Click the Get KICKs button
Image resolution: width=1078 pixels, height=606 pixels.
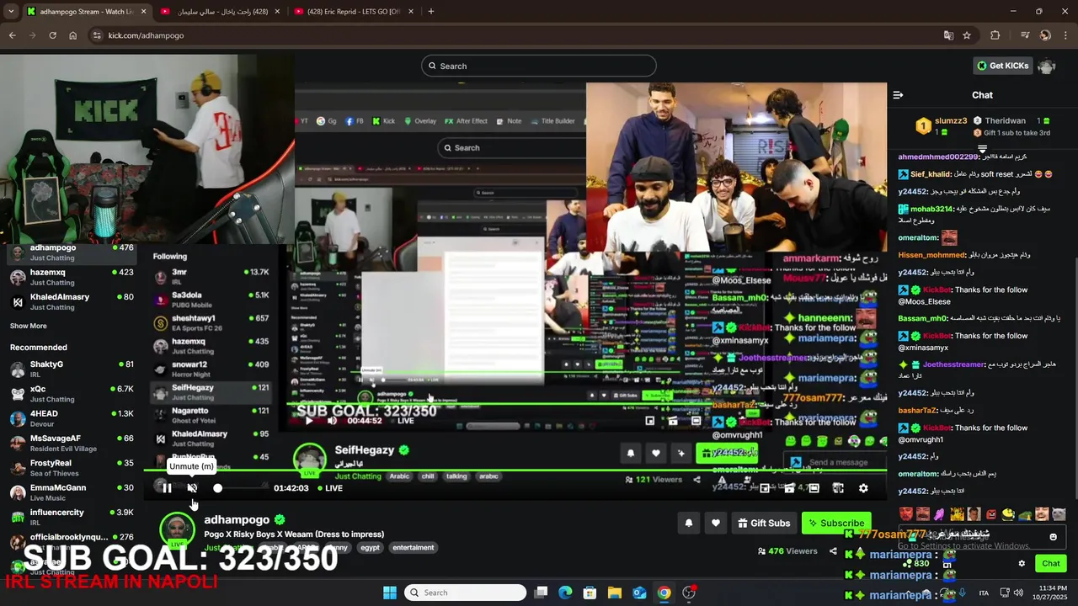(x=1004, y=66)
